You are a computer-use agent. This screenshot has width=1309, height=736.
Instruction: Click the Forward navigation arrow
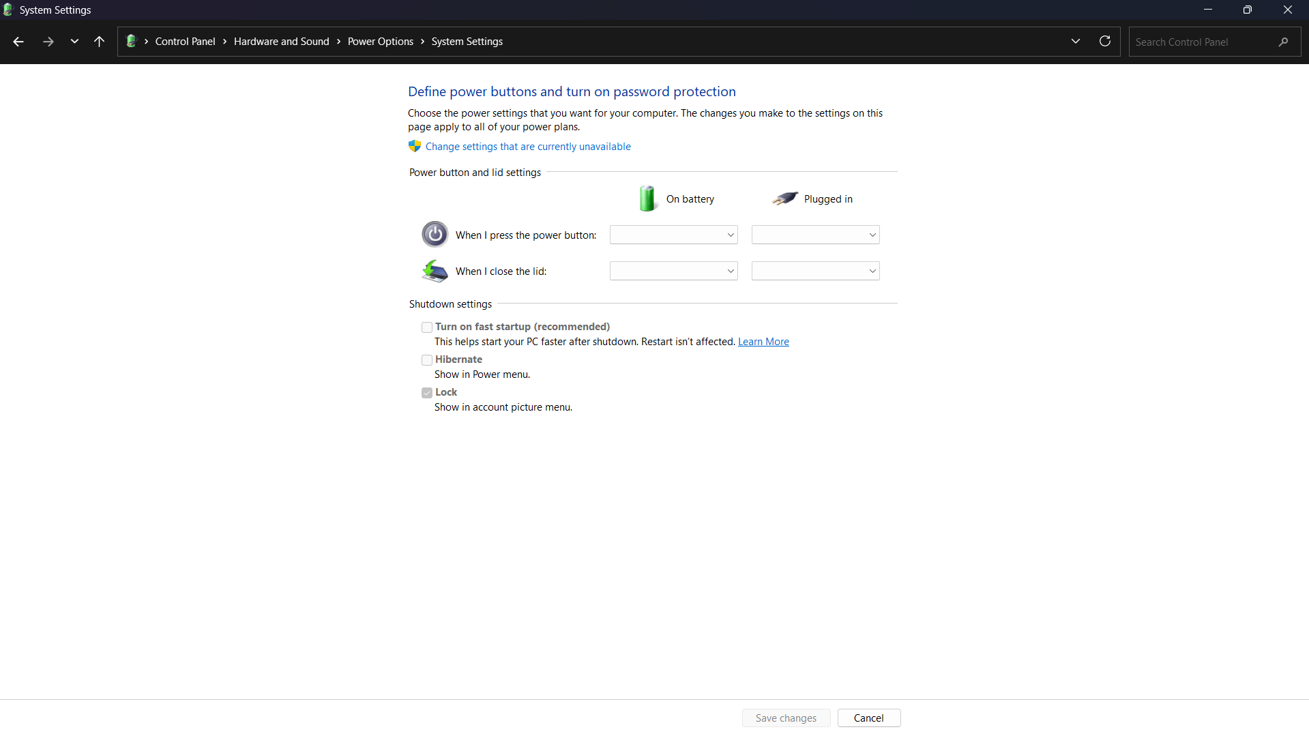[48, 42]
